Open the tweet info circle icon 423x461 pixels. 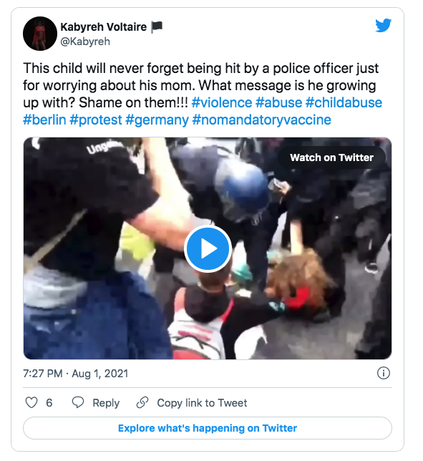[384, 373]
